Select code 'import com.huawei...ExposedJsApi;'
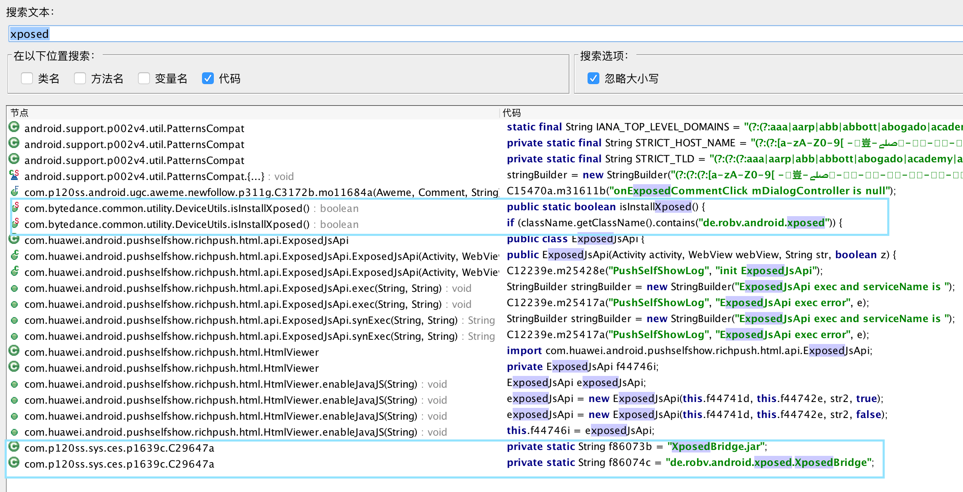Viewport: 963px width, 492px height. [689, 351]
